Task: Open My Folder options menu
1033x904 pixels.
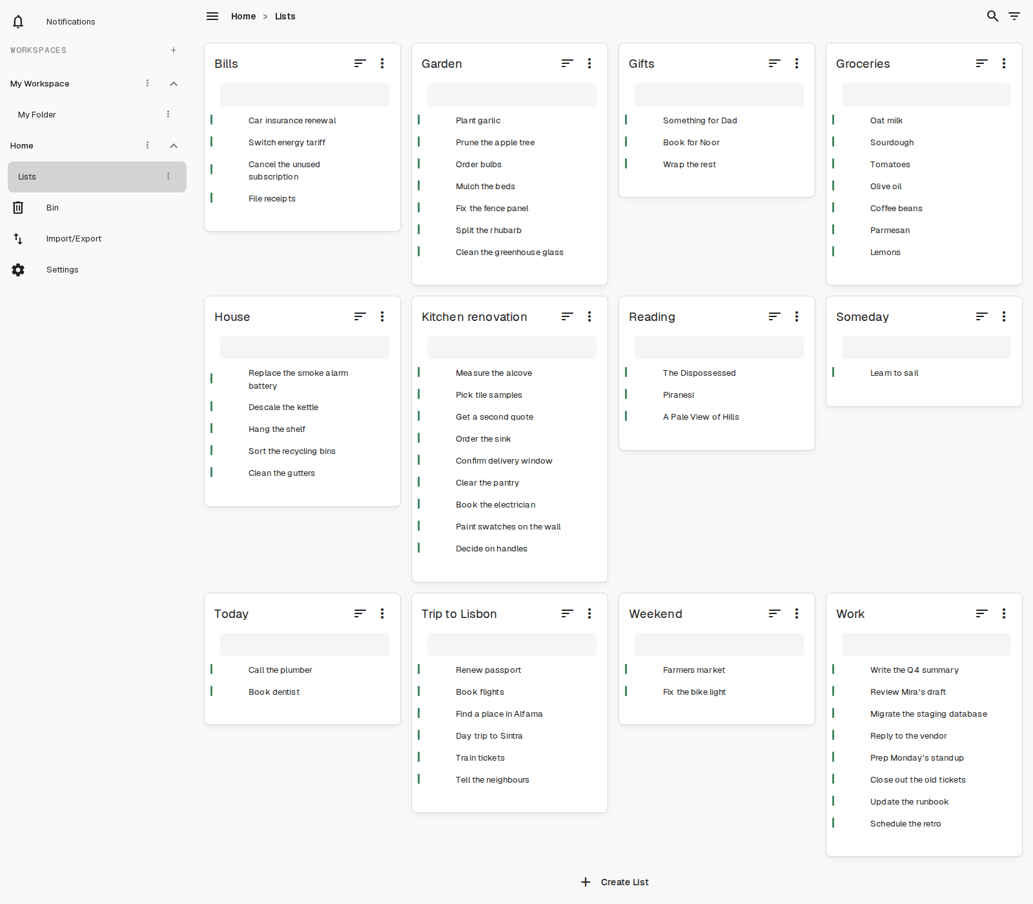Action: pos(168,114)
